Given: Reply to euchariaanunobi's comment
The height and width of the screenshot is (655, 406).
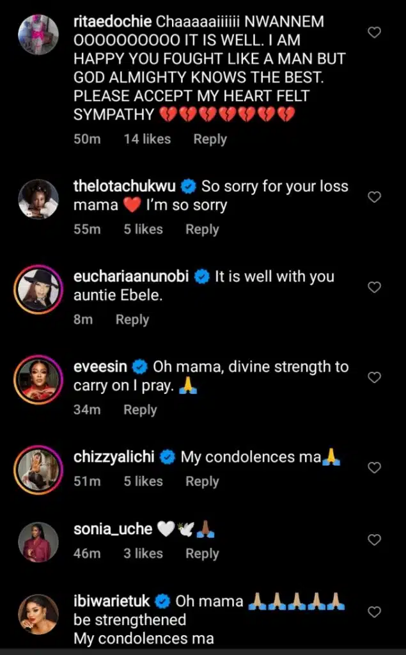Looking at the screenshot, I should click(132, 319).
